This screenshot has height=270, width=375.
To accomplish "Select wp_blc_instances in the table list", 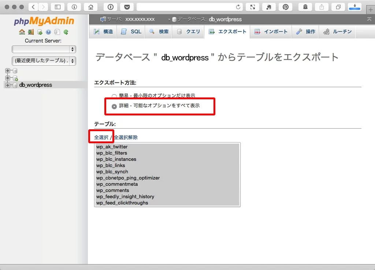I will 167,159.
